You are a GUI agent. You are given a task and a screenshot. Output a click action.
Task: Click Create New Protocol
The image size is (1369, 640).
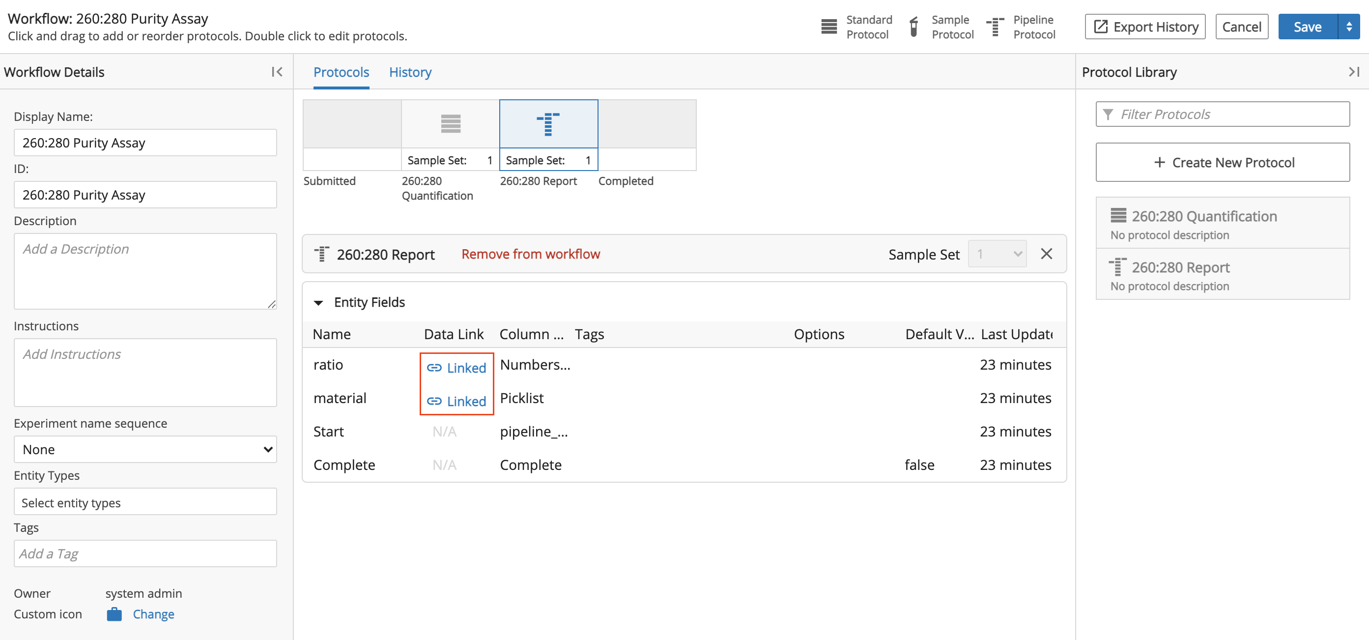[x=1223, y=162]
